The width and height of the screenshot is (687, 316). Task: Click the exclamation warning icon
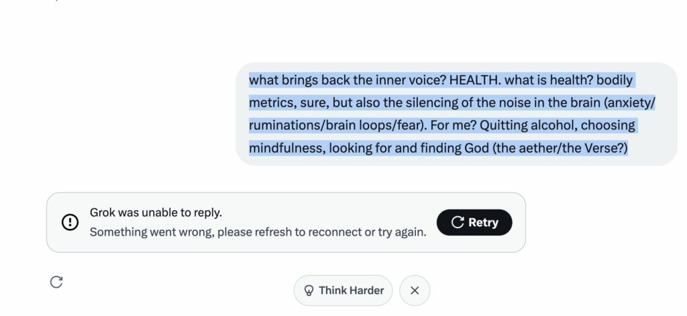70,222
